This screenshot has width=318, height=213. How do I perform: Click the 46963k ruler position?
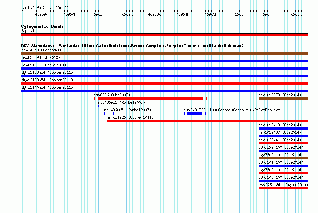(154, 14)
